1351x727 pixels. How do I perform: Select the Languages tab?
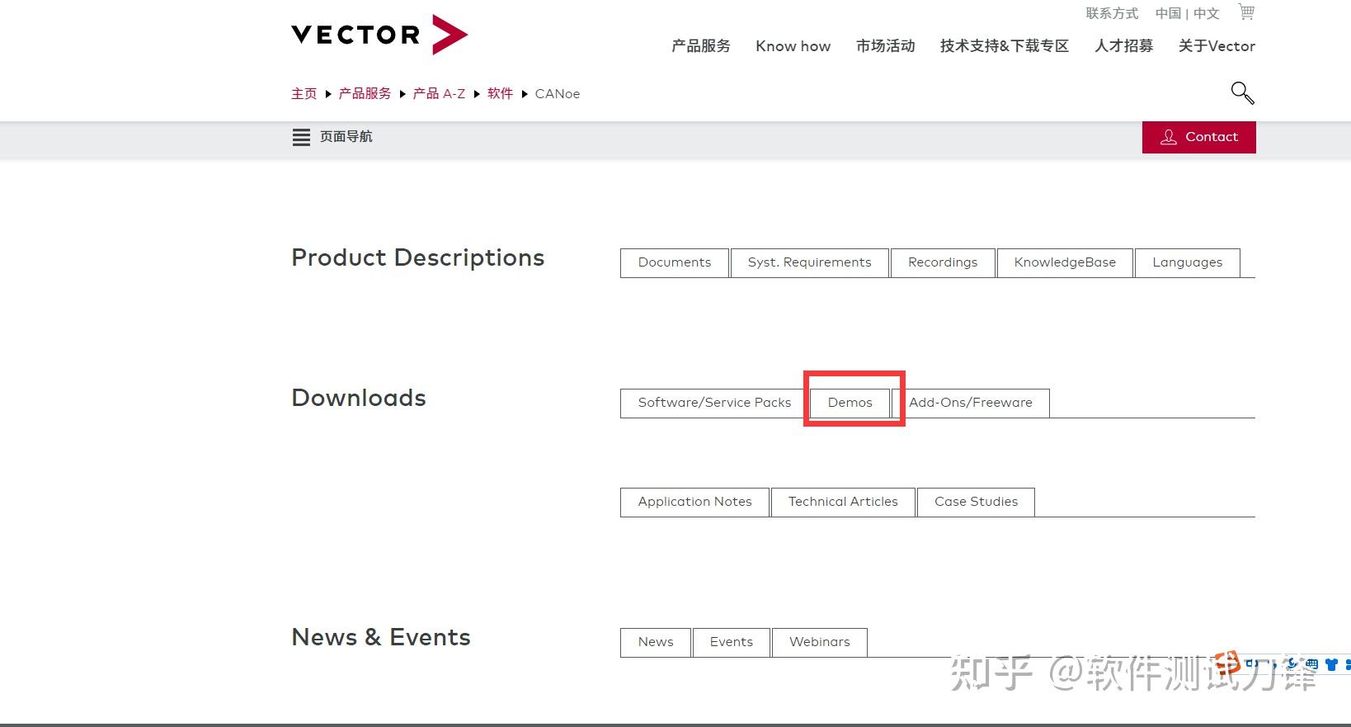pyautogui.click(x=1188, y=262)
